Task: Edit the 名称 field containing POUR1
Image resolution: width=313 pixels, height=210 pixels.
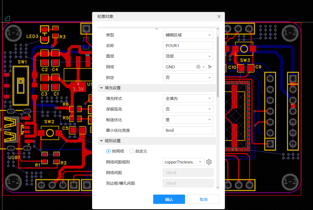Action: coord(188,45)
